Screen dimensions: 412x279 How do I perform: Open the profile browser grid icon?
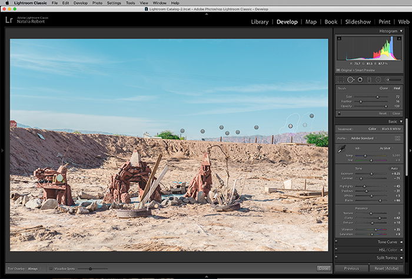pyautogui.click(x=397, y=138)
